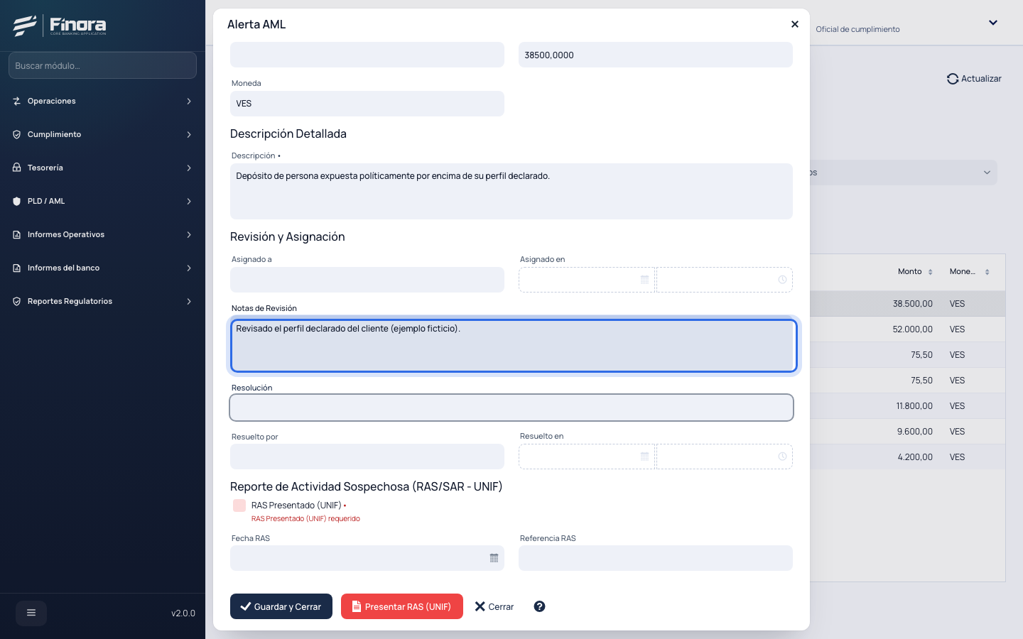Click the Actualizar refresh button
1023x639 pixels.
tap(974, 79)
